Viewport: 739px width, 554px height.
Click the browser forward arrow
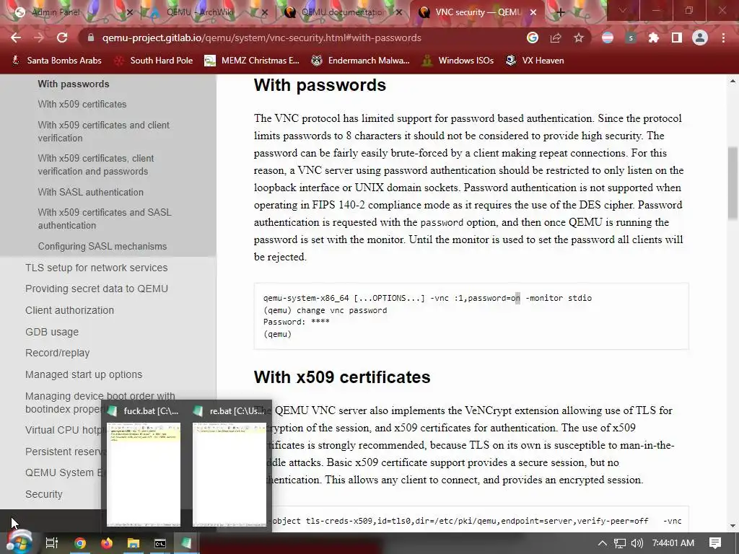(x=39, y=38)
